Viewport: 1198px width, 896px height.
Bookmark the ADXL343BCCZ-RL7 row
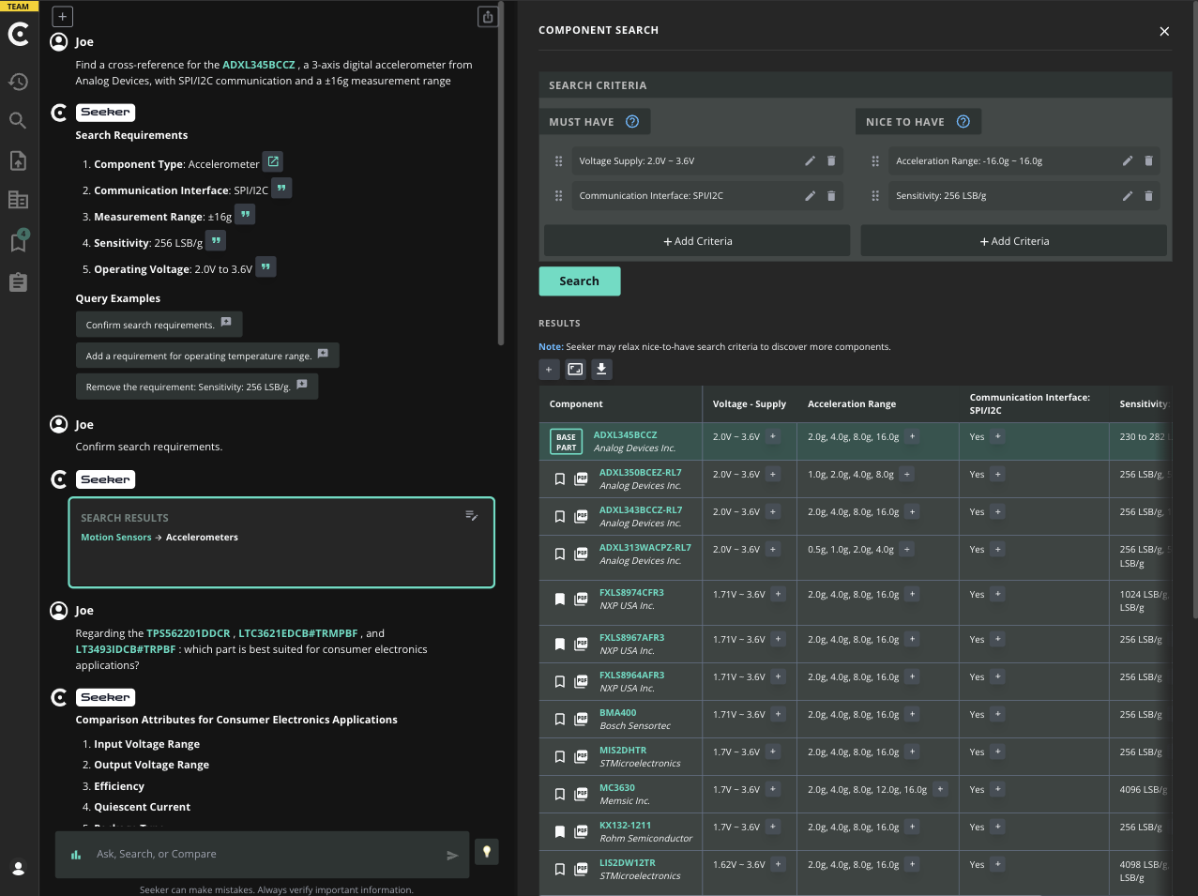(560, 516)
